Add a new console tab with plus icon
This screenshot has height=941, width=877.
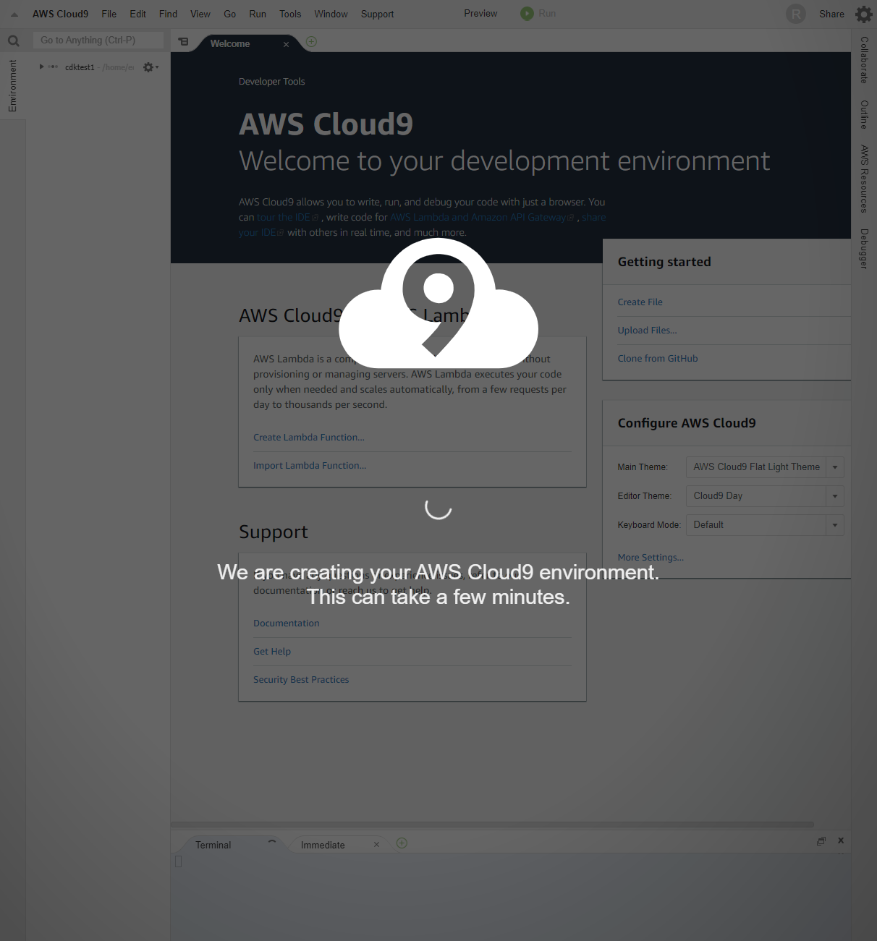[402, 843]
